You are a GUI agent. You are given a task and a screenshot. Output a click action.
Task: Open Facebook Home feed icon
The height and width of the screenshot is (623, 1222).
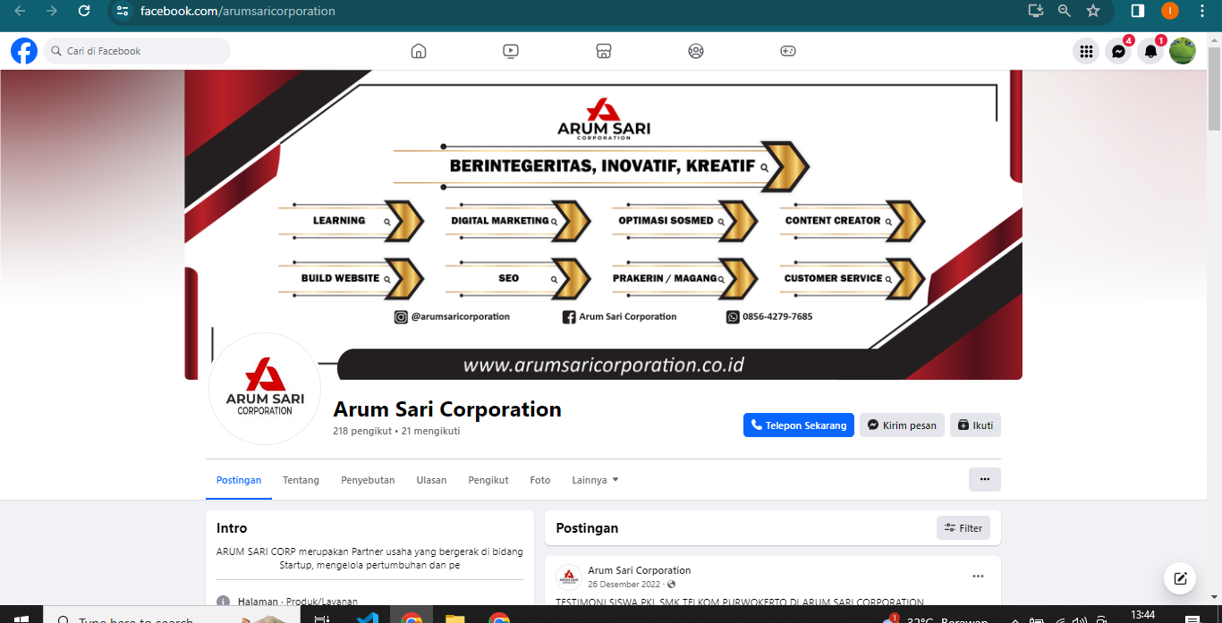pos(419,51)
